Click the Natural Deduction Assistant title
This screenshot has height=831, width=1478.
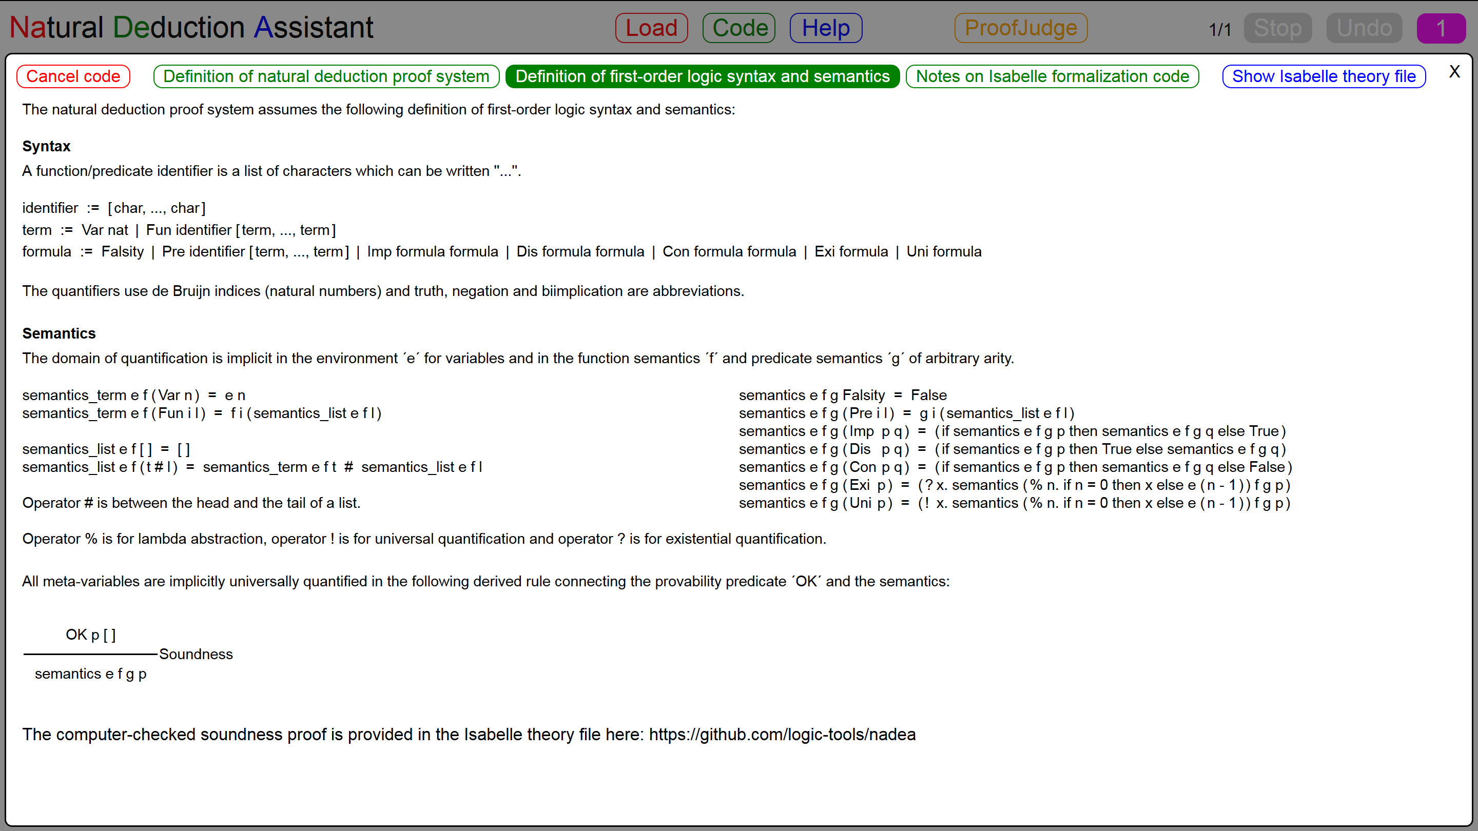coord(191,28)
